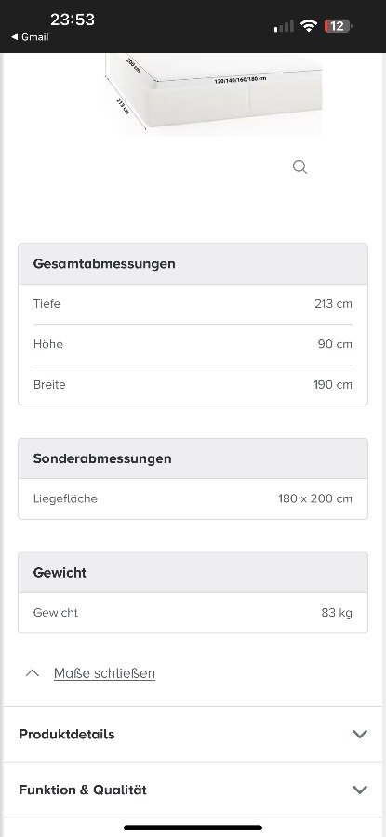Tap the Liegefläche 180 x 200 cm row
386x837 pixels.
click(193, 498)
